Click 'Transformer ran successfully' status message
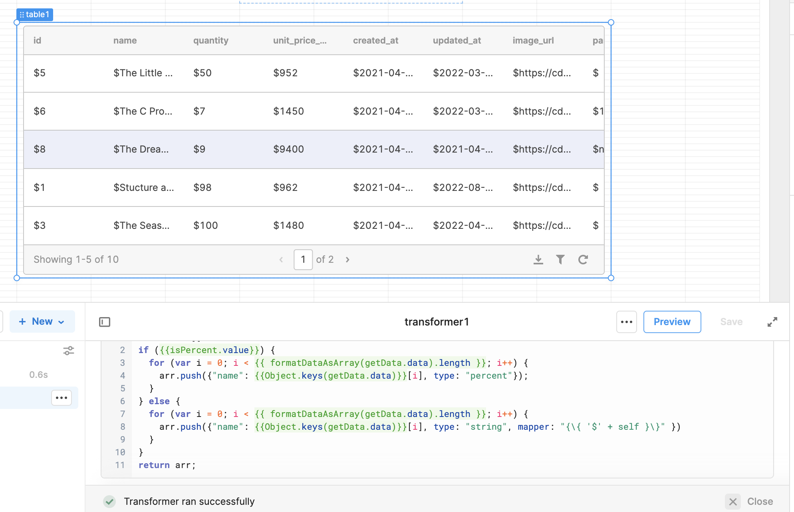794x512 pixels. point(189,502)
